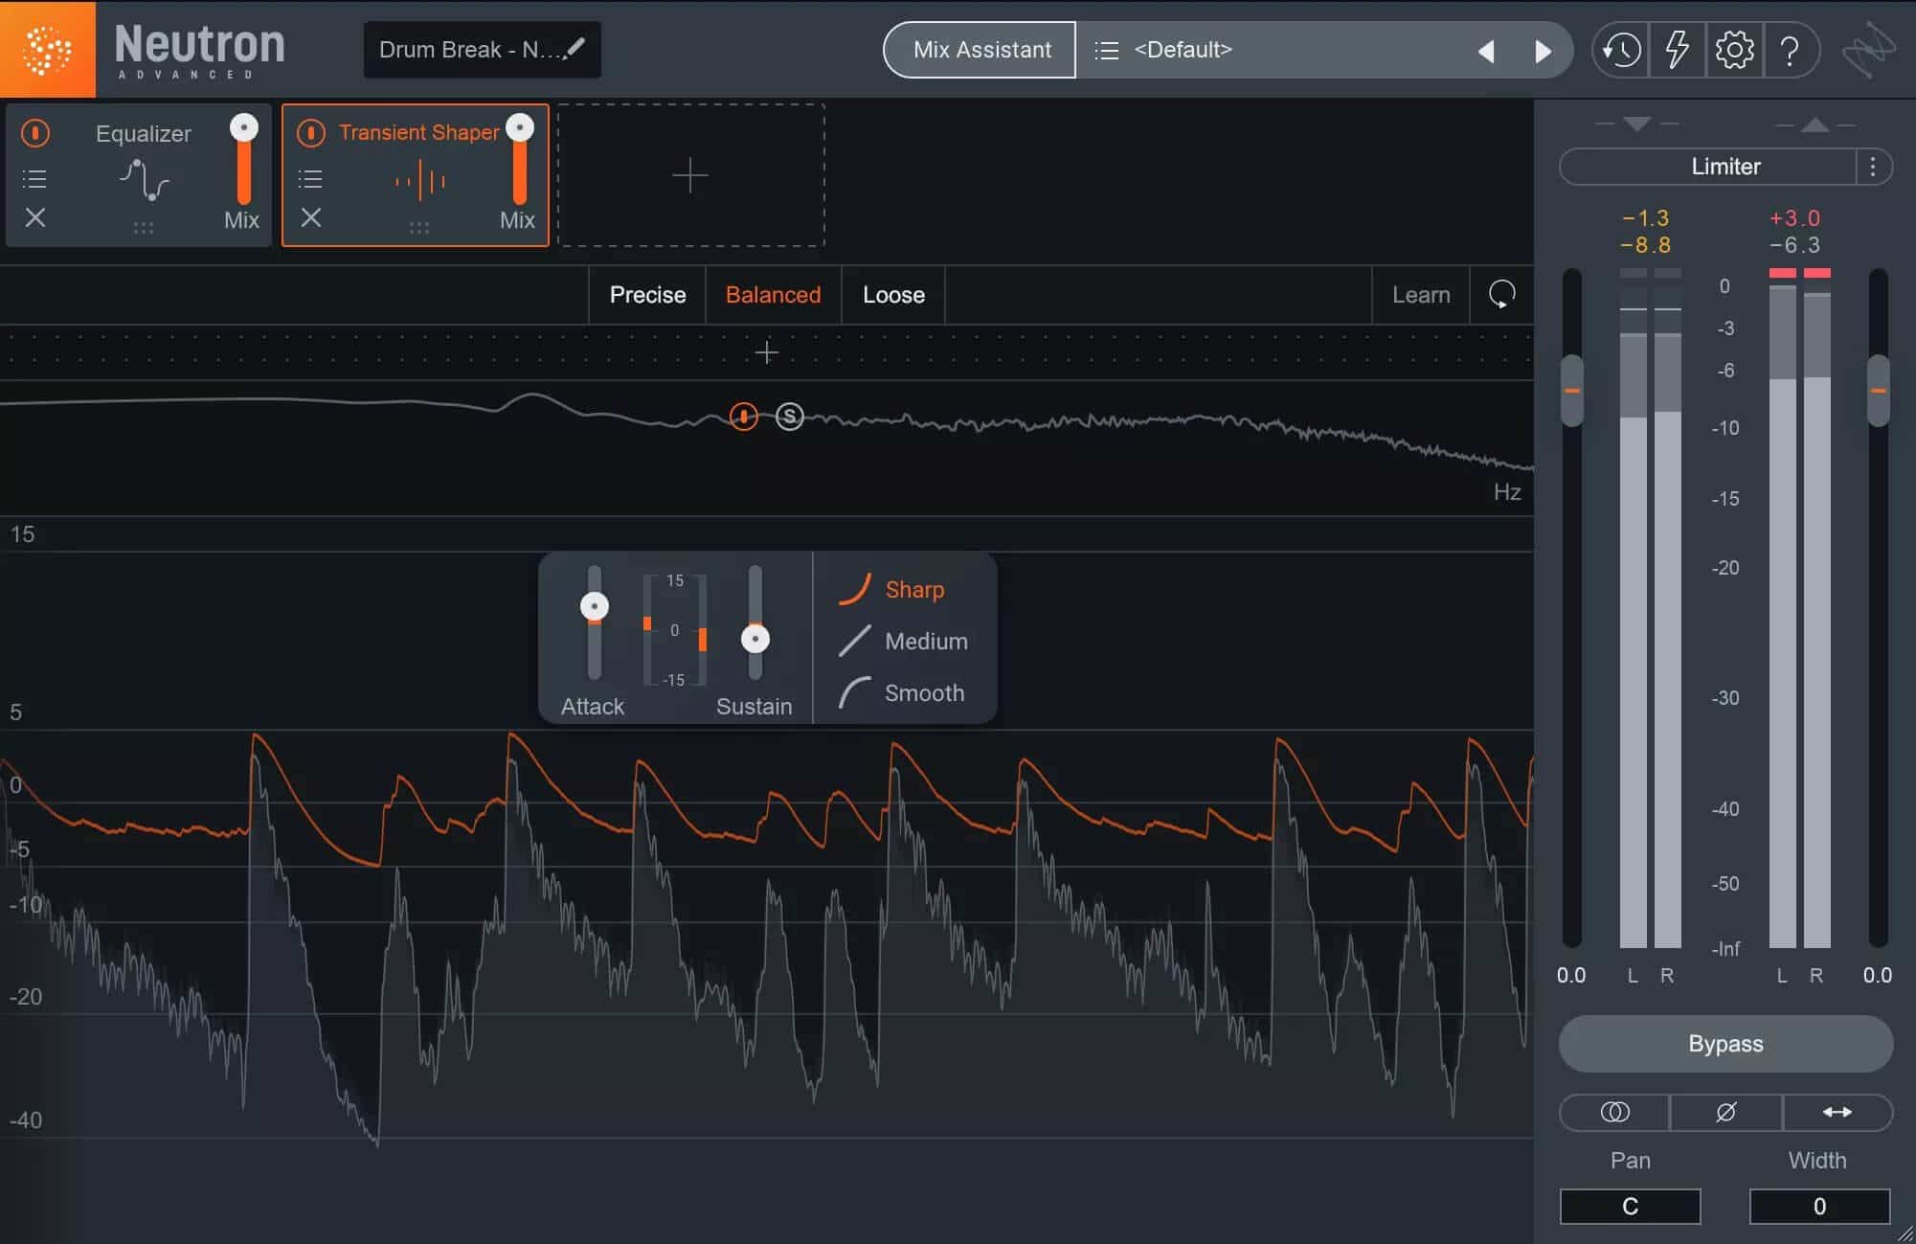Click the Bypass button
This screenshot has width=1916, height=1244.
point(1725,1044)
